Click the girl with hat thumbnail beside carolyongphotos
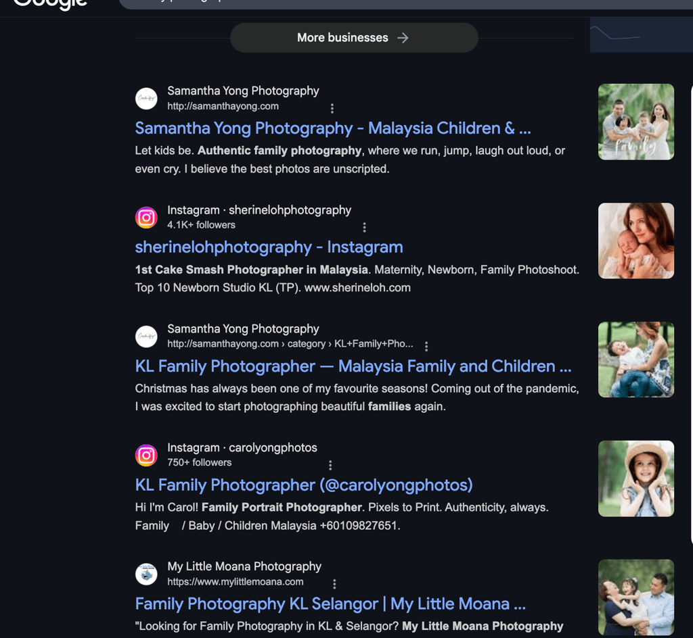 (635, 478)
